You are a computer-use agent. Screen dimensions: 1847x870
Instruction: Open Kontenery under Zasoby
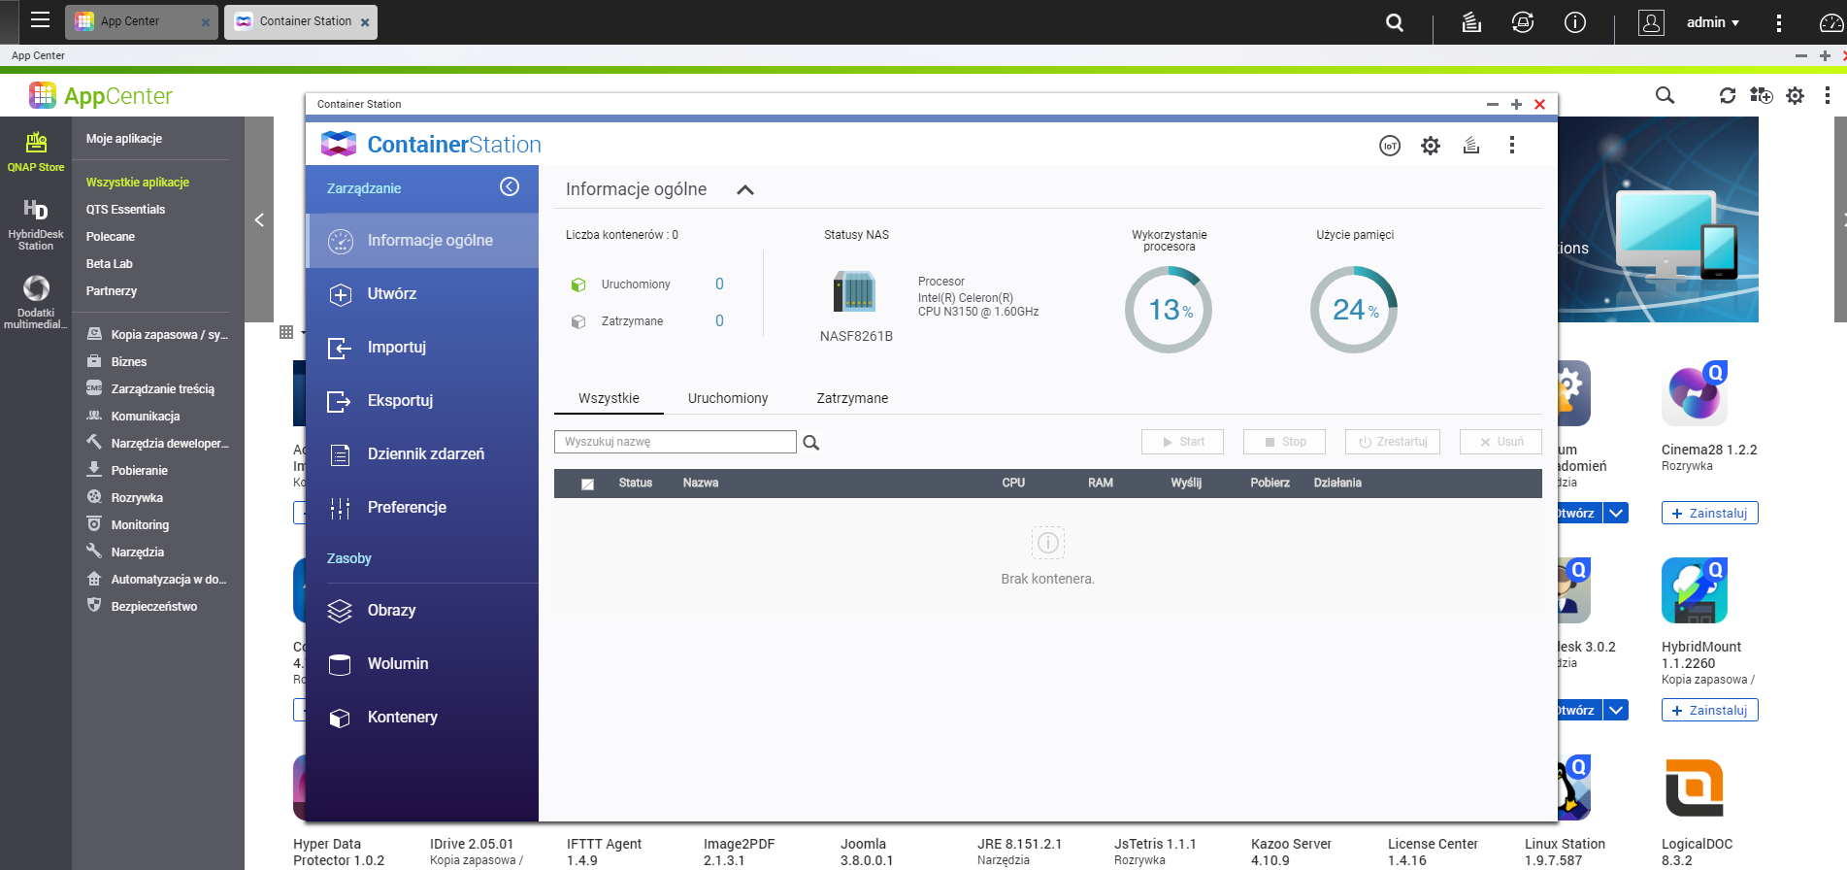pyautogui.click(x=422, y=718)
